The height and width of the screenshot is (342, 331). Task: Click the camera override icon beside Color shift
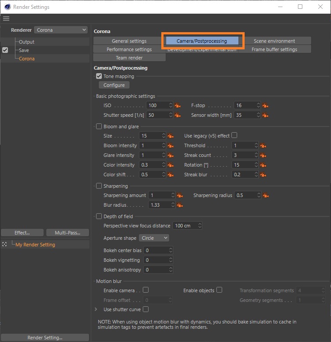(x=171, y=175)
